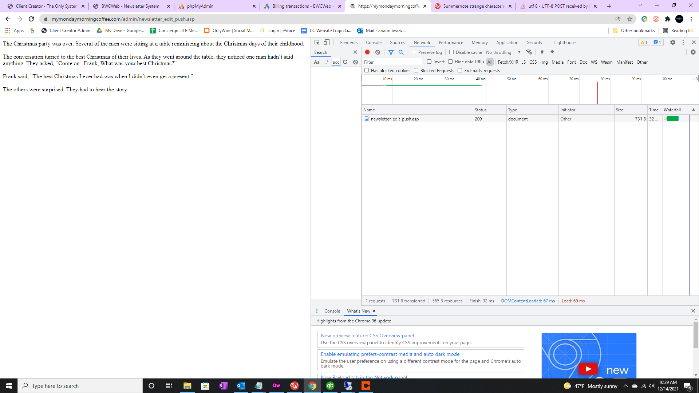Viewport: 699px width, 393px height.
Task: Switch to the phpMyAdmin browser tab
Action: pyautogui.click(x=217, y=6)
